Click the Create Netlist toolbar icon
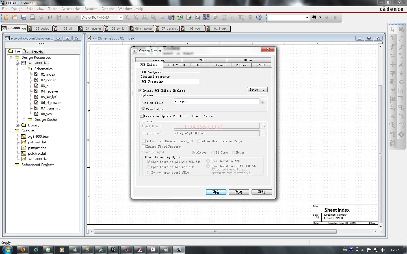 (198, 17)
